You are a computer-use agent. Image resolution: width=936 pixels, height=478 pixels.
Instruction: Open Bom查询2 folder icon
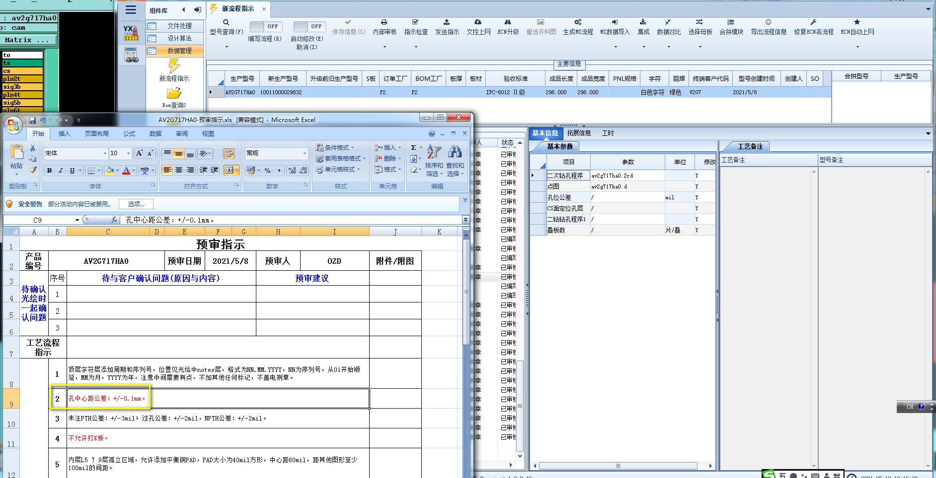174,94
